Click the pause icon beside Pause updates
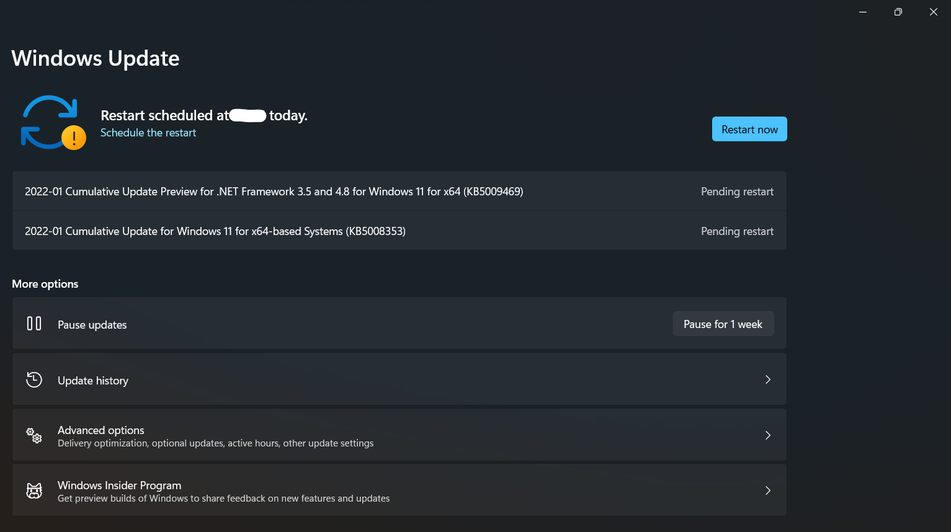 click(x=34, y=324)
